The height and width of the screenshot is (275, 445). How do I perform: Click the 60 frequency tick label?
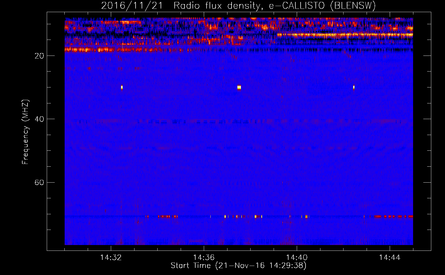pyautogui.click(x=39, y=182)
